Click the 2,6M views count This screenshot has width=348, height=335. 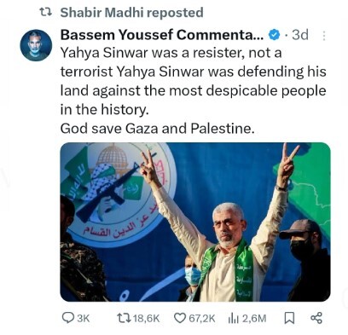pyautogui.click(x=254, y=319)
